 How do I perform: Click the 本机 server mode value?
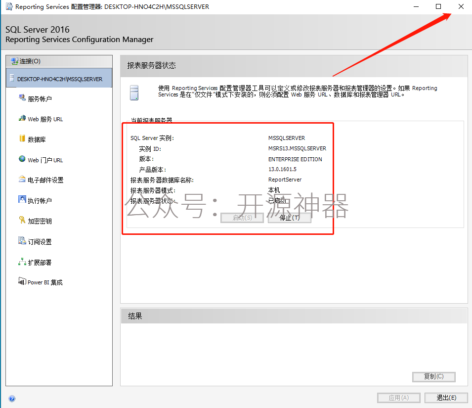[x=274, y=190]
